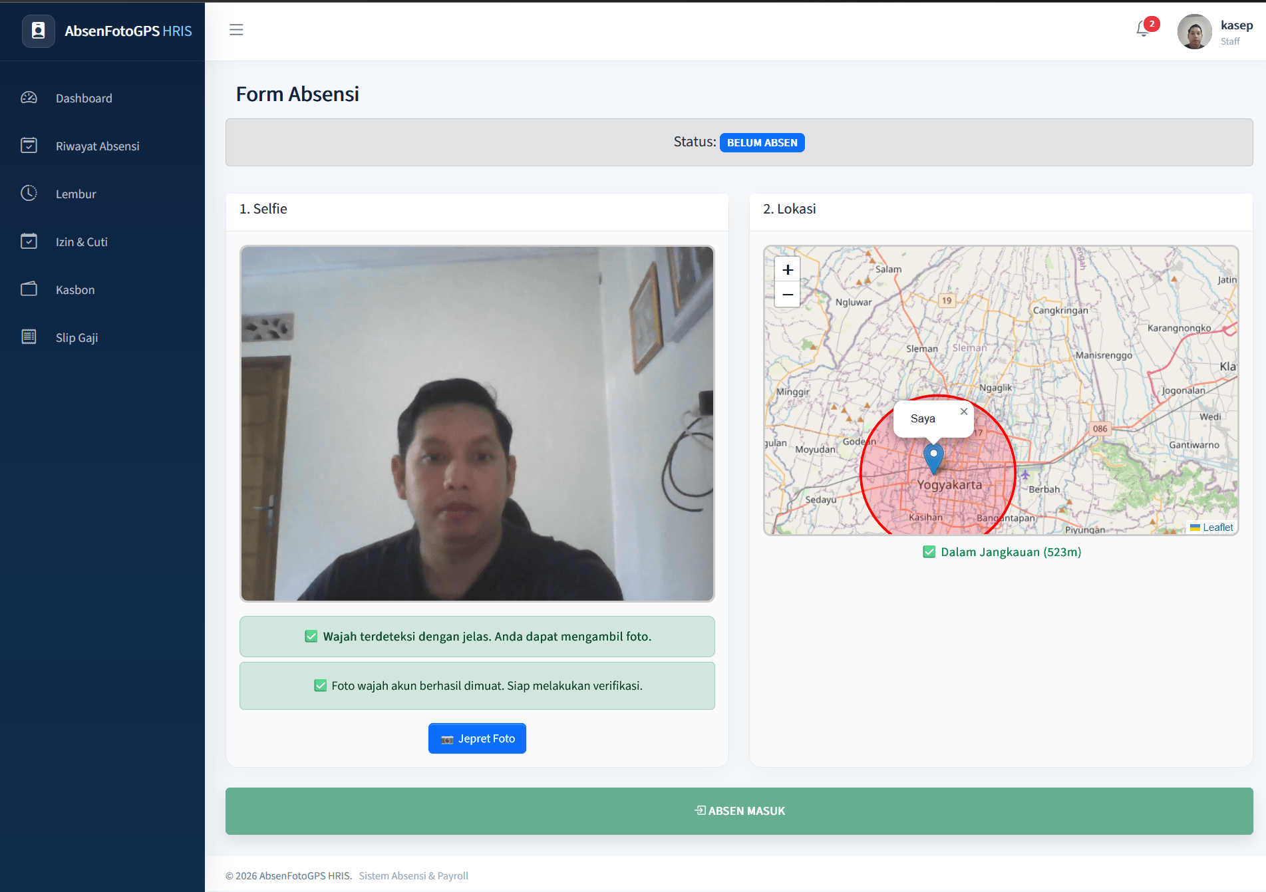The height and width of the screenshot is (892, 1266).
Task: Click the kasep username label
Action: pos(1237,25)
